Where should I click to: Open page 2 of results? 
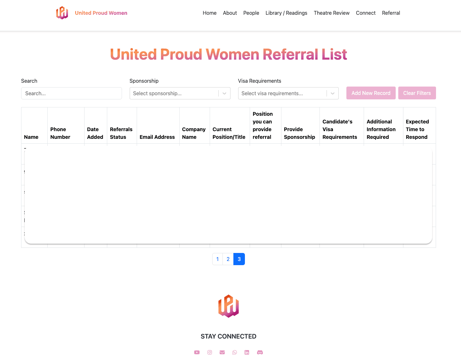228,259
